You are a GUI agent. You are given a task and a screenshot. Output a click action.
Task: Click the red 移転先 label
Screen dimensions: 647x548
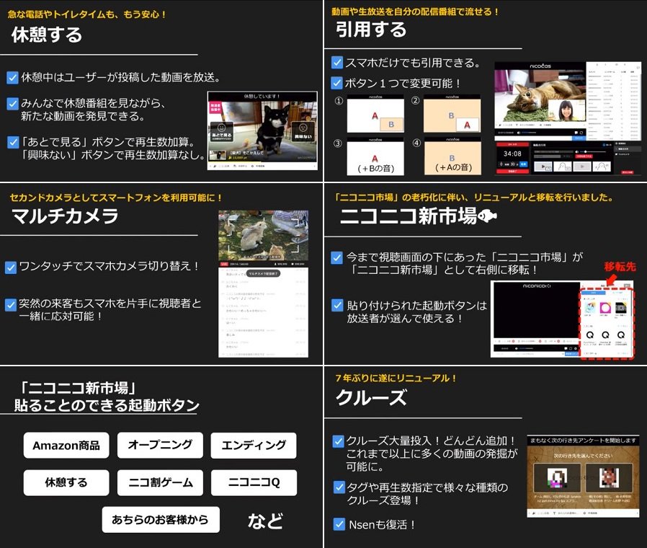[x=620, y=267]
